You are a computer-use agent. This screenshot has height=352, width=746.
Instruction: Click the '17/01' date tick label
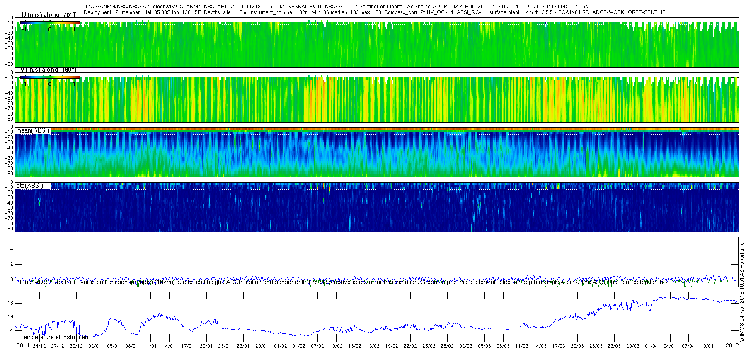point(188,346)
